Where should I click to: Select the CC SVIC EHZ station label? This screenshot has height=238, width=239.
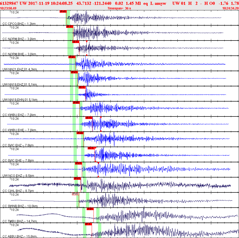click(x=18, y=145)
